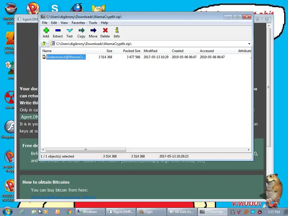
Task: Click packed size value 3 477 566
Action: pos(133,57)
